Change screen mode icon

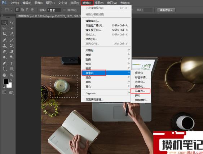point(12,92)
